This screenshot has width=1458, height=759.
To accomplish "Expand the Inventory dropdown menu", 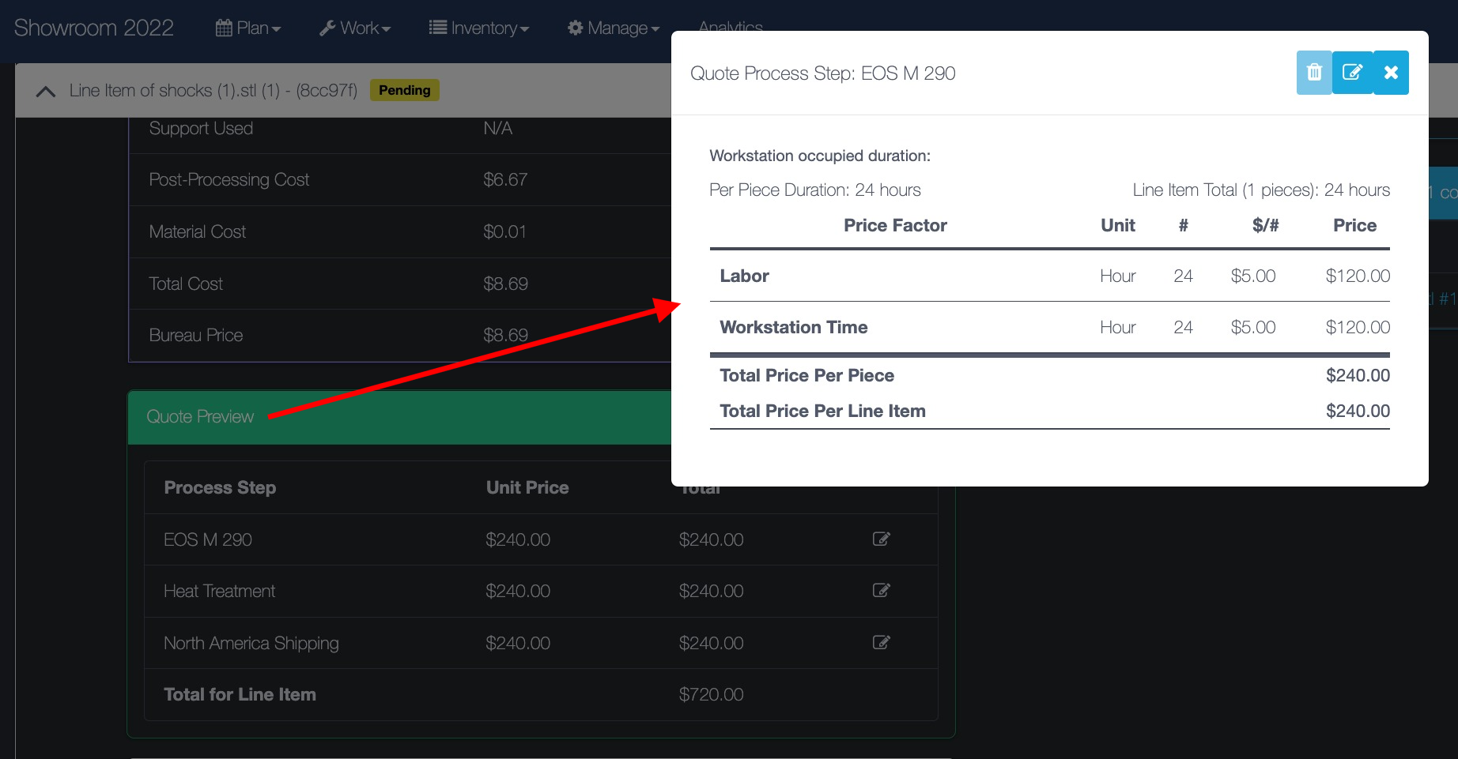I will (x=478, y=28).
